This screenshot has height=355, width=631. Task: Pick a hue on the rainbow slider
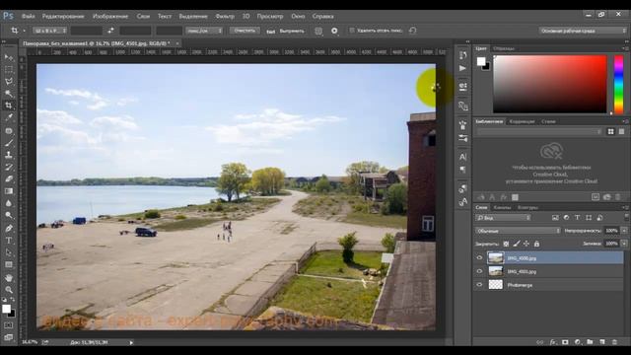point(618,84)
